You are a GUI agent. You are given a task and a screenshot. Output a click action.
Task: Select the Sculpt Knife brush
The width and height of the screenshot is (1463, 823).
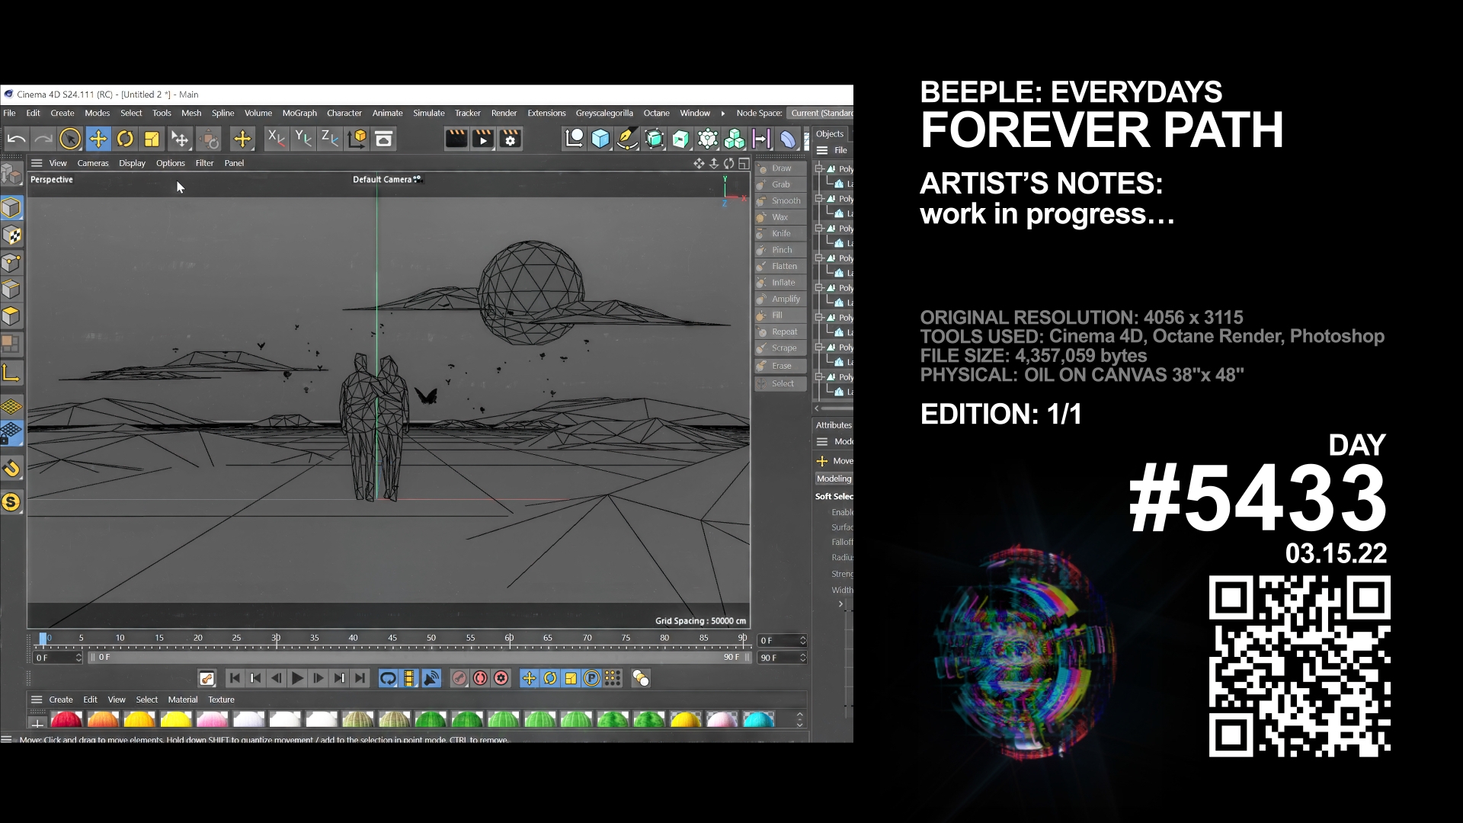click(780, 234)
